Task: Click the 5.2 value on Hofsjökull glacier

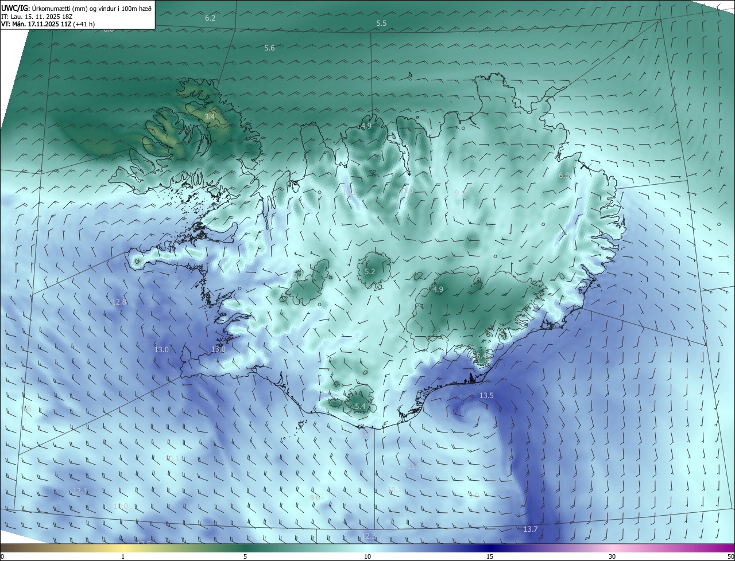Action: [370, 271]
